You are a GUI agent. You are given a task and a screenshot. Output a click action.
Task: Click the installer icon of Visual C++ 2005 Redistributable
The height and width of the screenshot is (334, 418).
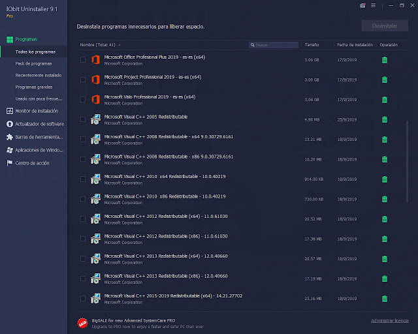tap(96, 119)
